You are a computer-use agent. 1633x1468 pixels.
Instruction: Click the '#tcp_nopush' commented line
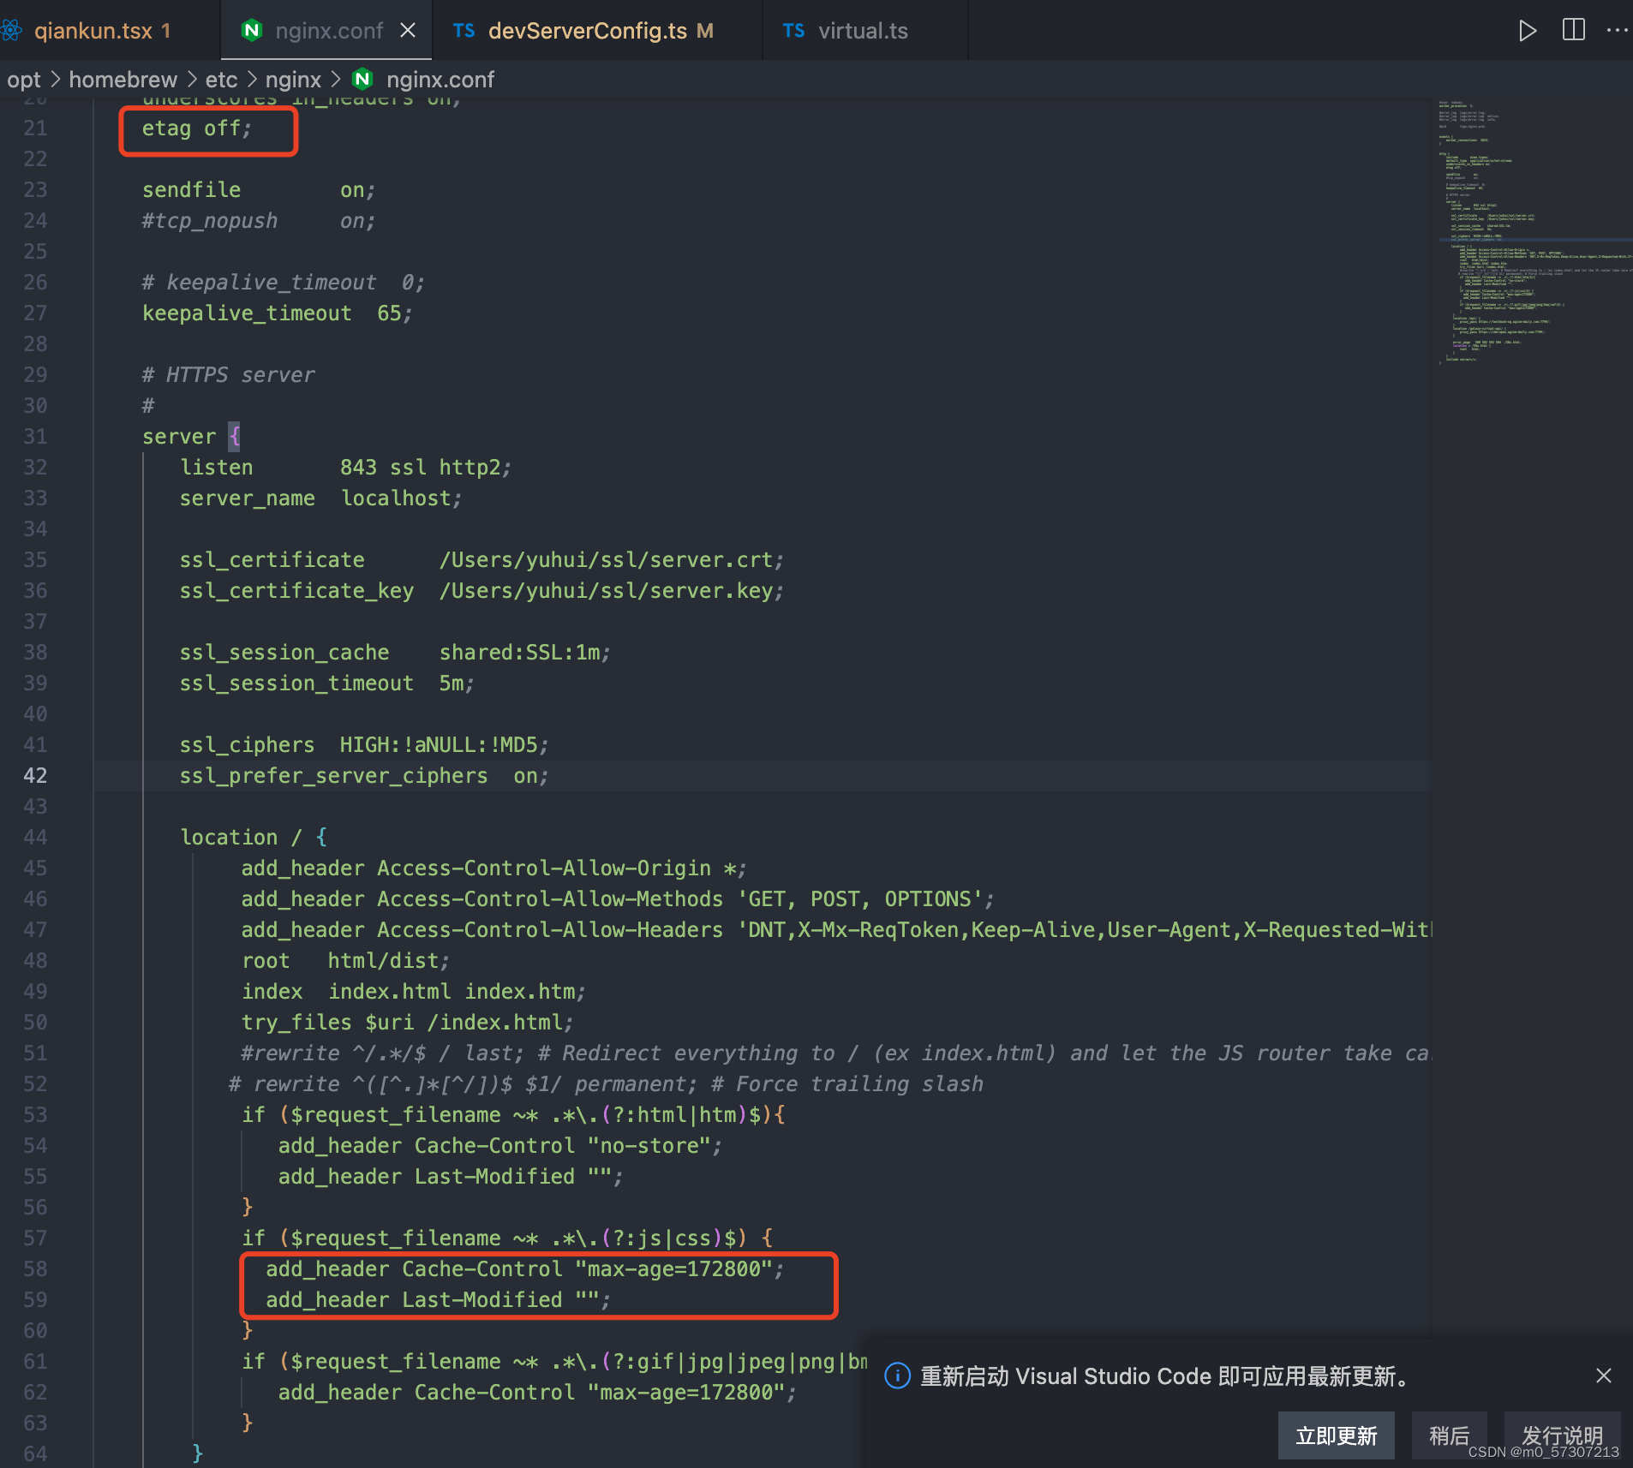coord(259,221)
